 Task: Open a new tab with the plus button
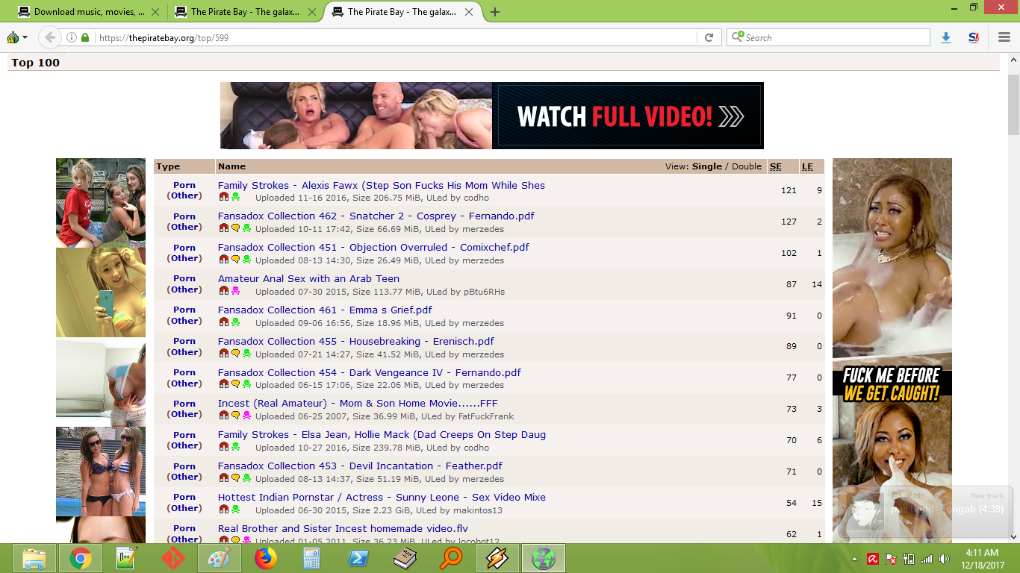(495, 12)
